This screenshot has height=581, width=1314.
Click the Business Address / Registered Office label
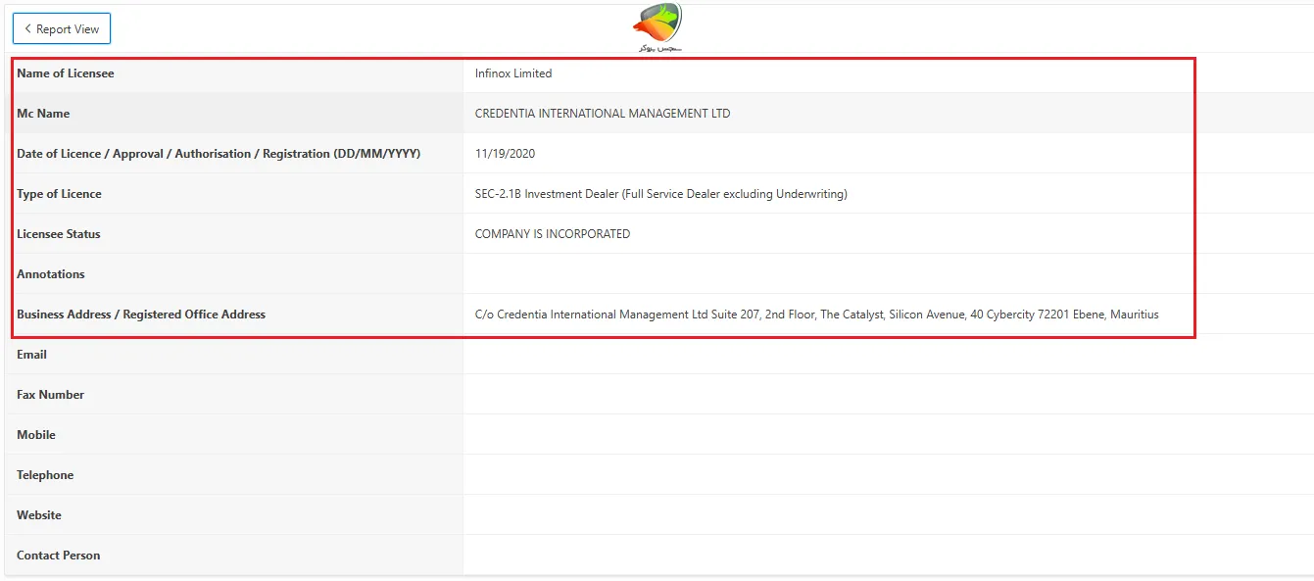point(141,315)
